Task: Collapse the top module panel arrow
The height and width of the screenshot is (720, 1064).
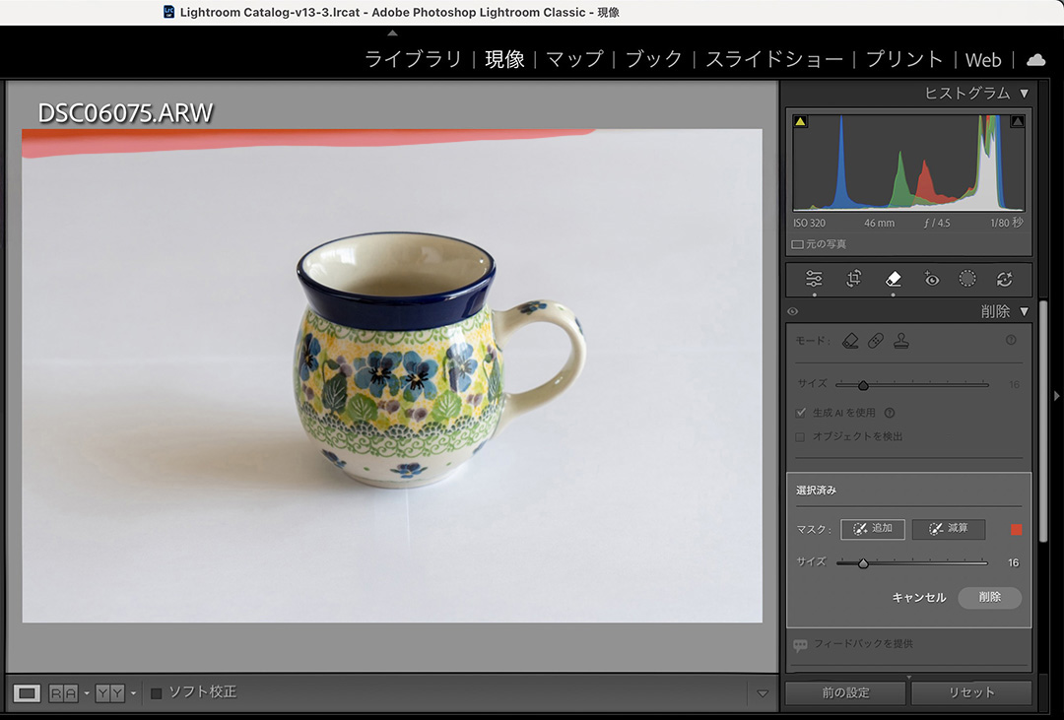Action: 392,33
